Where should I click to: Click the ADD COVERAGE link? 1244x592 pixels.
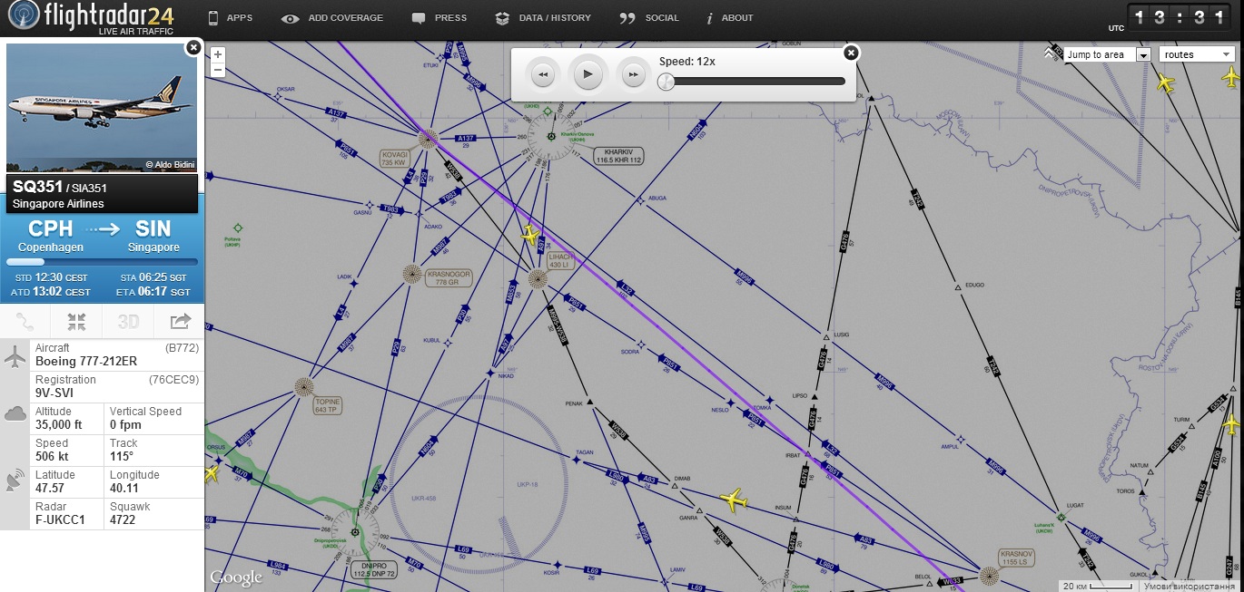pyautogui.click(x=332, y=17)
